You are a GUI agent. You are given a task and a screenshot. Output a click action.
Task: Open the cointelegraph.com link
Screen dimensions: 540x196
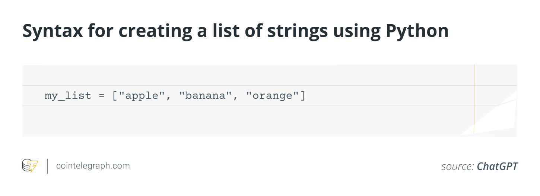click(93, 166)
